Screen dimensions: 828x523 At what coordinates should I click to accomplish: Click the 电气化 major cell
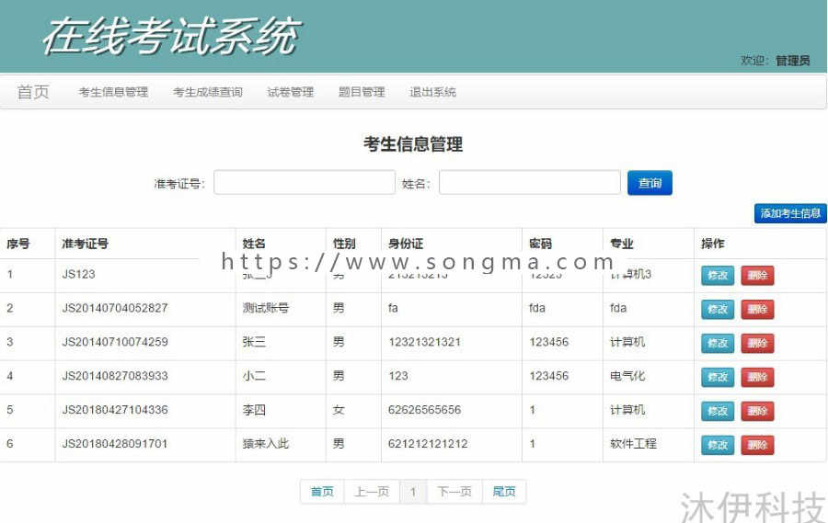(x=627, y=376)
